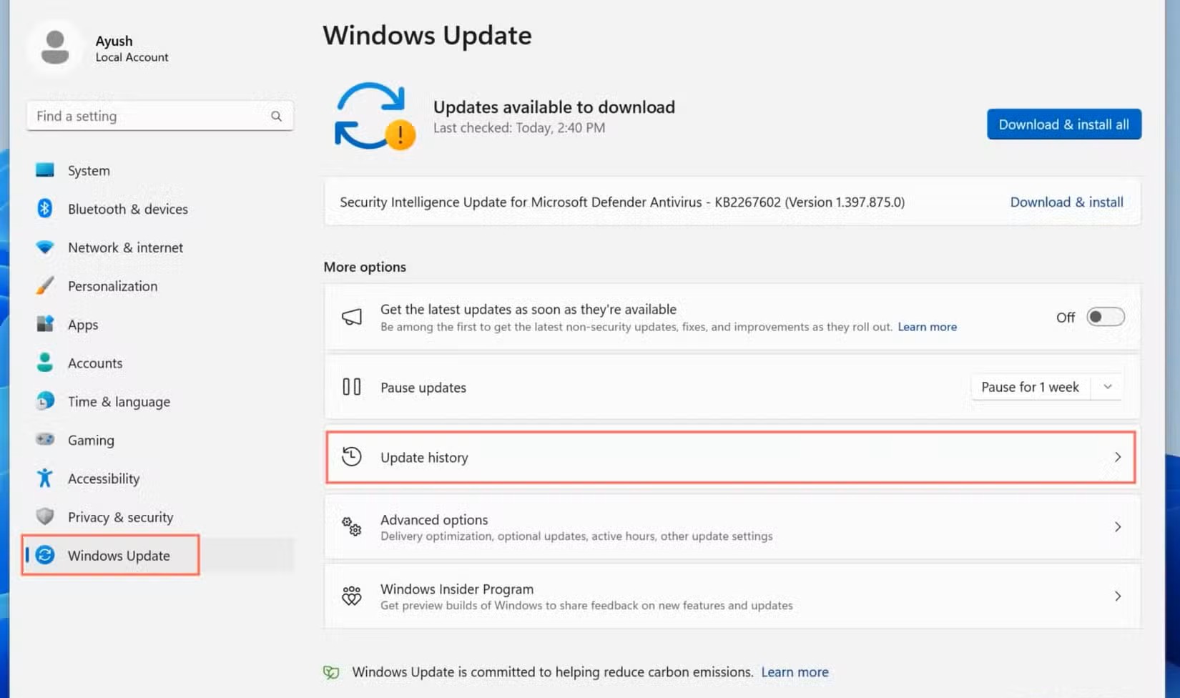This screenshot has width=1180, height=698.
Task: Select the Personalization paintbrush icon
Action: tap(44, 285)
